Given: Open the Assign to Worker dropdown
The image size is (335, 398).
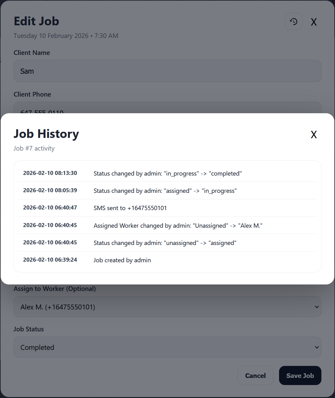Looking at the screenshot, I should tap(167, 307).
